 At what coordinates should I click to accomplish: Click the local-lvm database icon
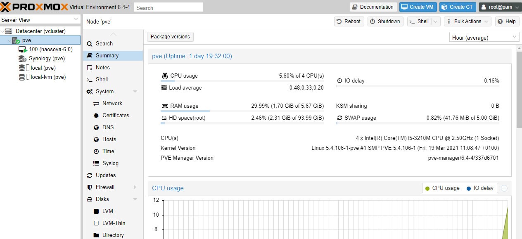[22, 77]
